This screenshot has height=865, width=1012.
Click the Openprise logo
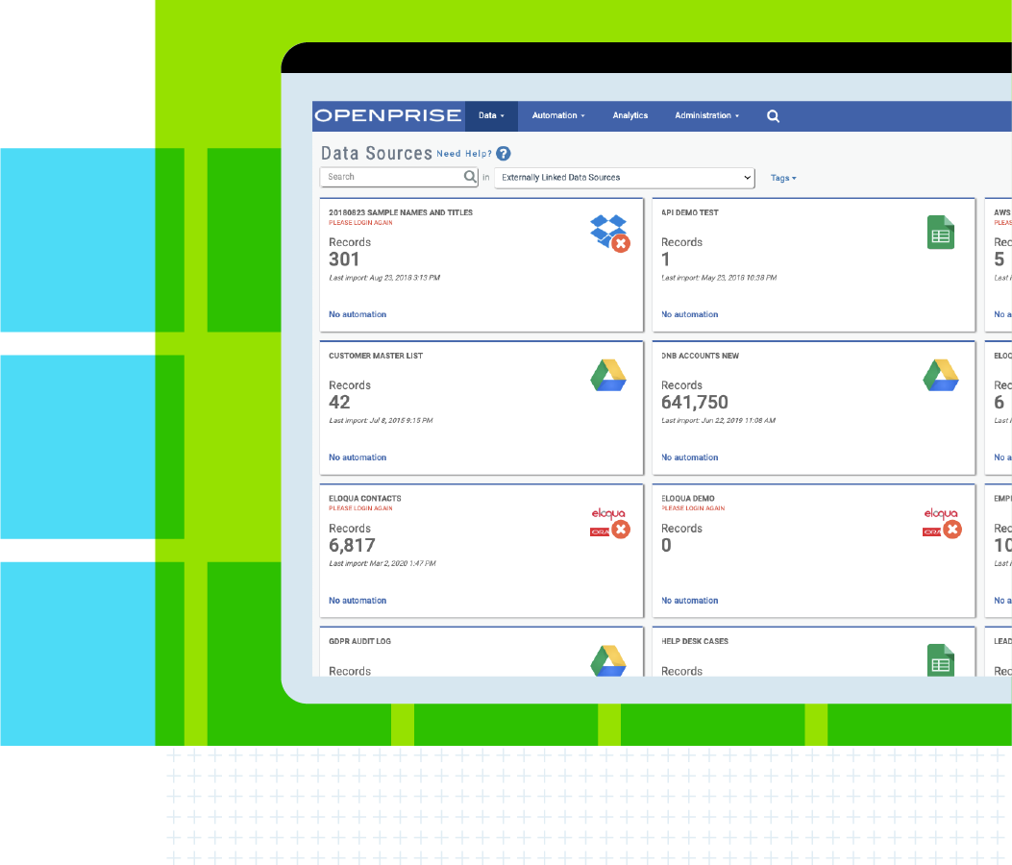tap(388, 116)
